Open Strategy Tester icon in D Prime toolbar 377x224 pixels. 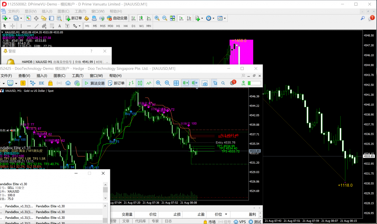(59, 18)
